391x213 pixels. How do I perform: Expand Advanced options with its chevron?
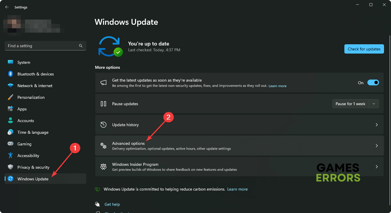[x=377, y=146]
